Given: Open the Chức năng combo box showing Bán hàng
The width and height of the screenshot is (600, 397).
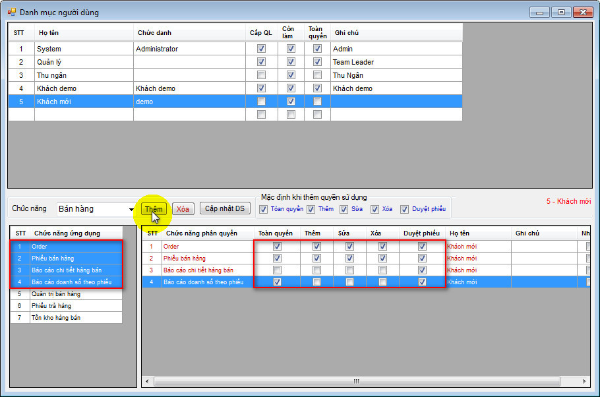Looking at the screenshot, I should [x=96, y=209].
